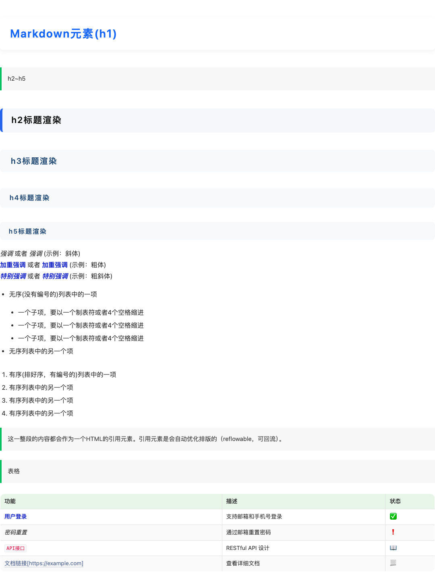
Task: Click the h2标题渲染 heading
Action: click(x=36, y=120)
